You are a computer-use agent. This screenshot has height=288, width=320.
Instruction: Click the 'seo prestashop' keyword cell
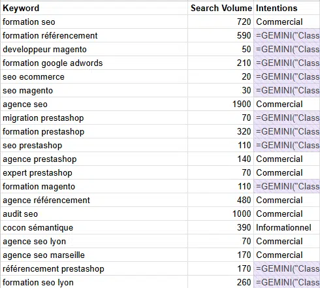94,145
